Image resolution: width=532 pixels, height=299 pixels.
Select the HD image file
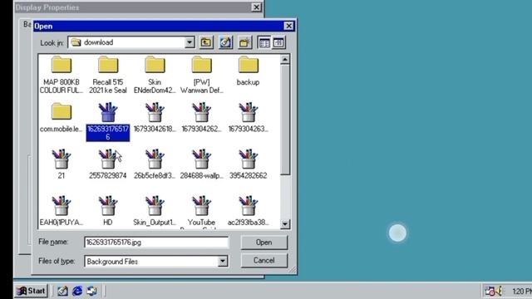point(108,211)
